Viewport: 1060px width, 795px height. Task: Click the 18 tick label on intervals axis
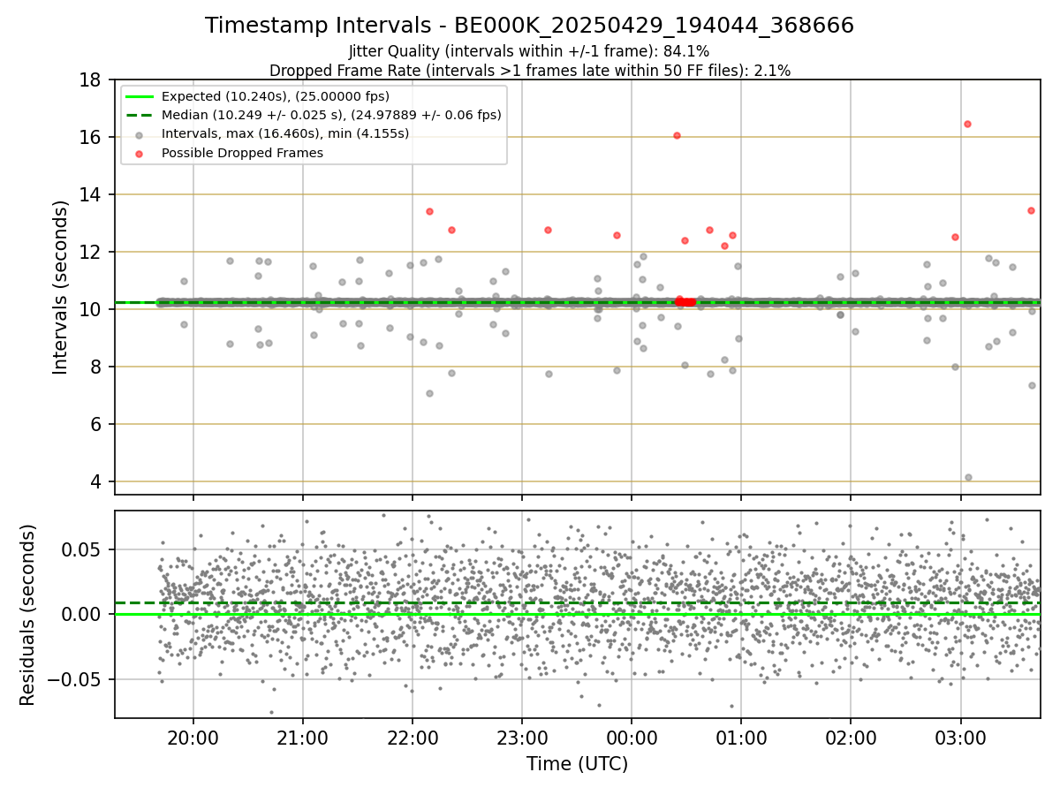90,79
